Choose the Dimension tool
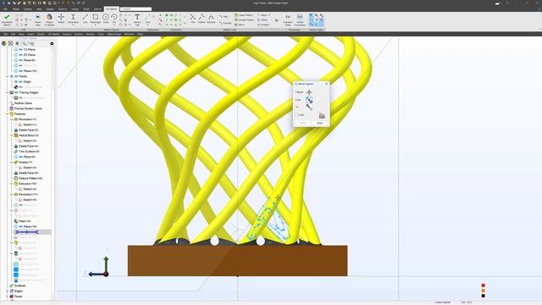Screen dimensions: 542x305 73,19
